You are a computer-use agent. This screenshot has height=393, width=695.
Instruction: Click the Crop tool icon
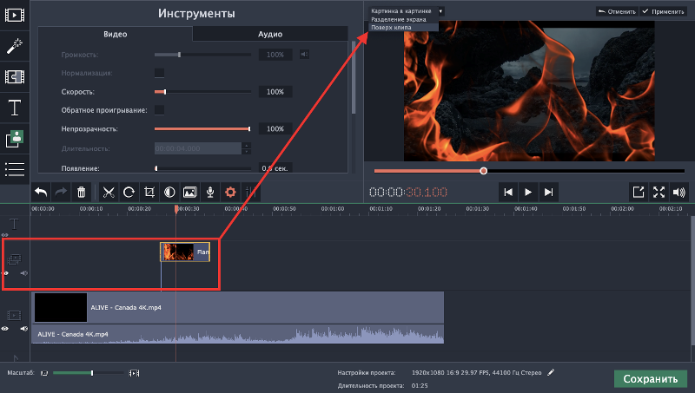pyautogui.click(x=149, y=192)
